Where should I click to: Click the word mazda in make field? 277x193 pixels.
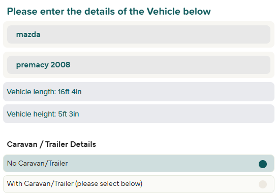pyautogui.click(x=28, y=34)
